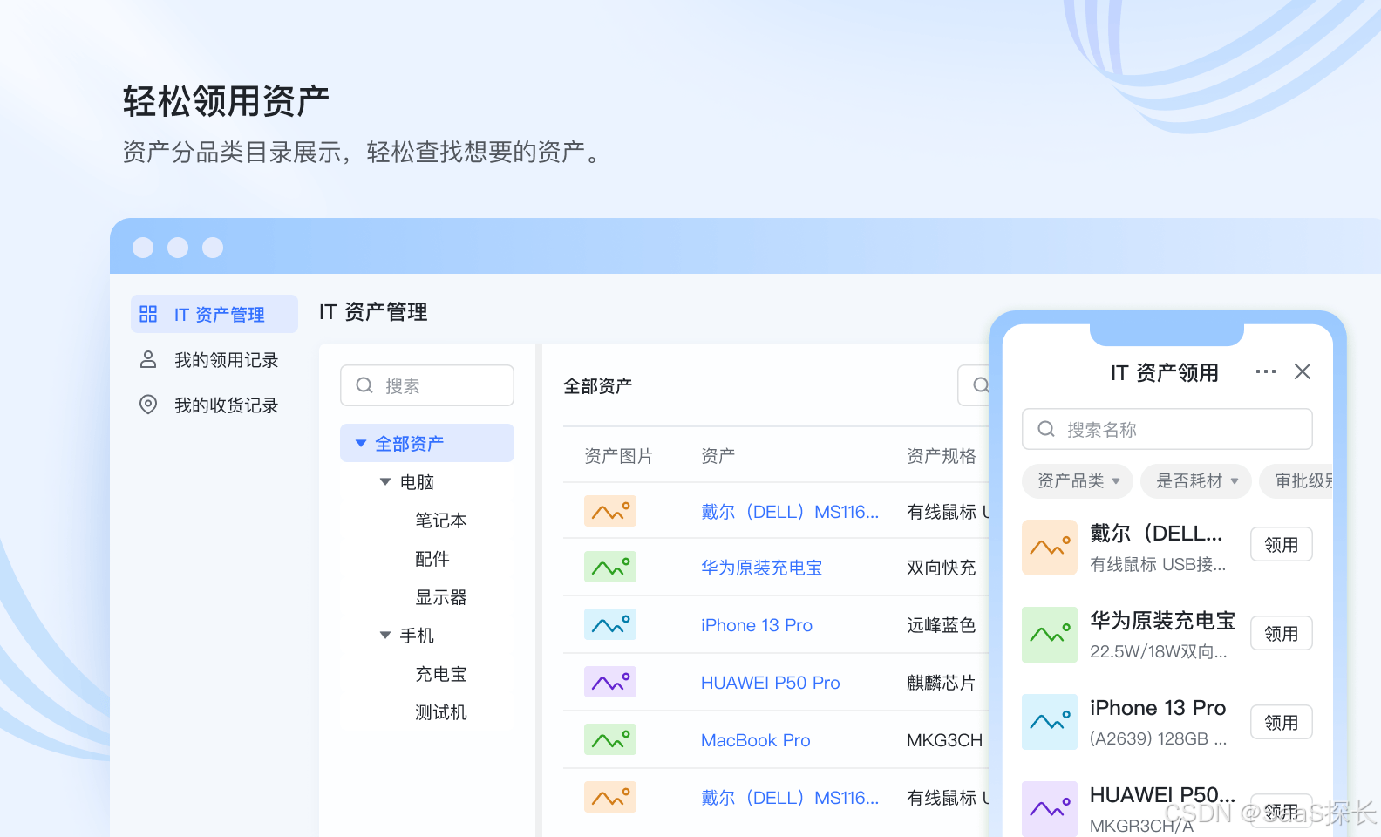Click the search icon in the 全部资产 table header
The image size is (1381, 837).
[981, 385]
